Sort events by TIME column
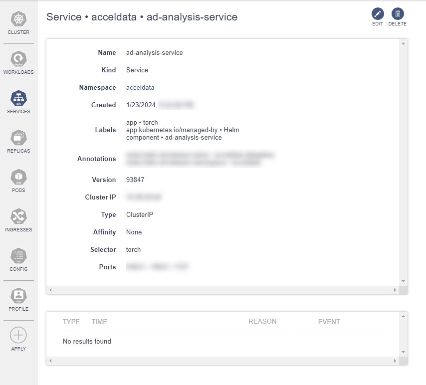The height and width of the screenshot is (385, 426). pyautogui.click(x=99, y=322)
